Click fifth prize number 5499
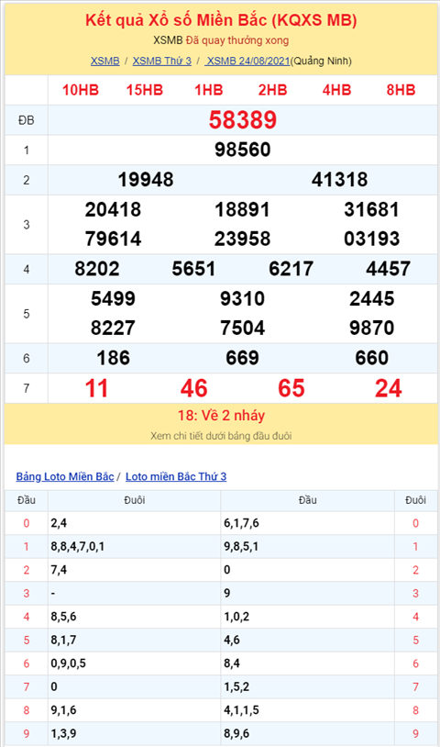 click(114, 298)
